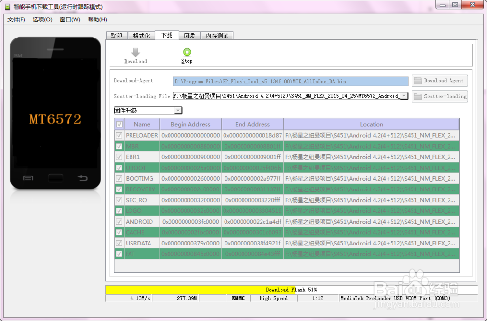The height and width of the screenshot is (321, 487).
Task: Click the 277.39M size in status bar
Action: coord(187,298)
